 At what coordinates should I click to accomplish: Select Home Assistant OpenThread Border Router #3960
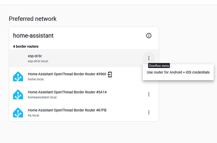(x=66, y=74)
